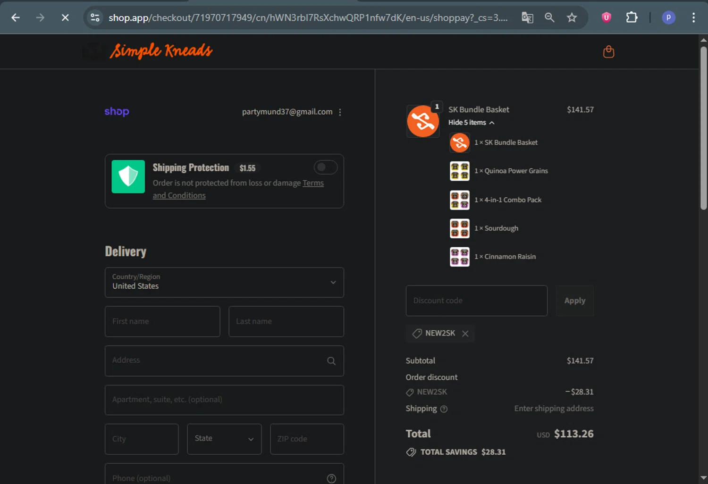This screenshot has height=484, width=708.
Task: Click the Apartment, suite field
Action: coord(224,400)
